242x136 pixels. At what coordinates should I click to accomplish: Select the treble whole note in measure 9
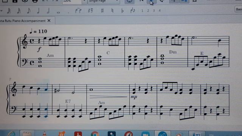click(x=91, y=90)
